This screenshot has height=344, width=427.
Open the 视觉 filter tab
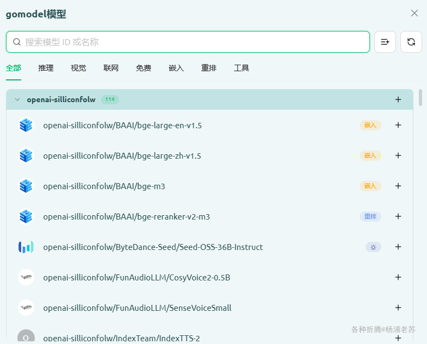(x=78, y=68)
